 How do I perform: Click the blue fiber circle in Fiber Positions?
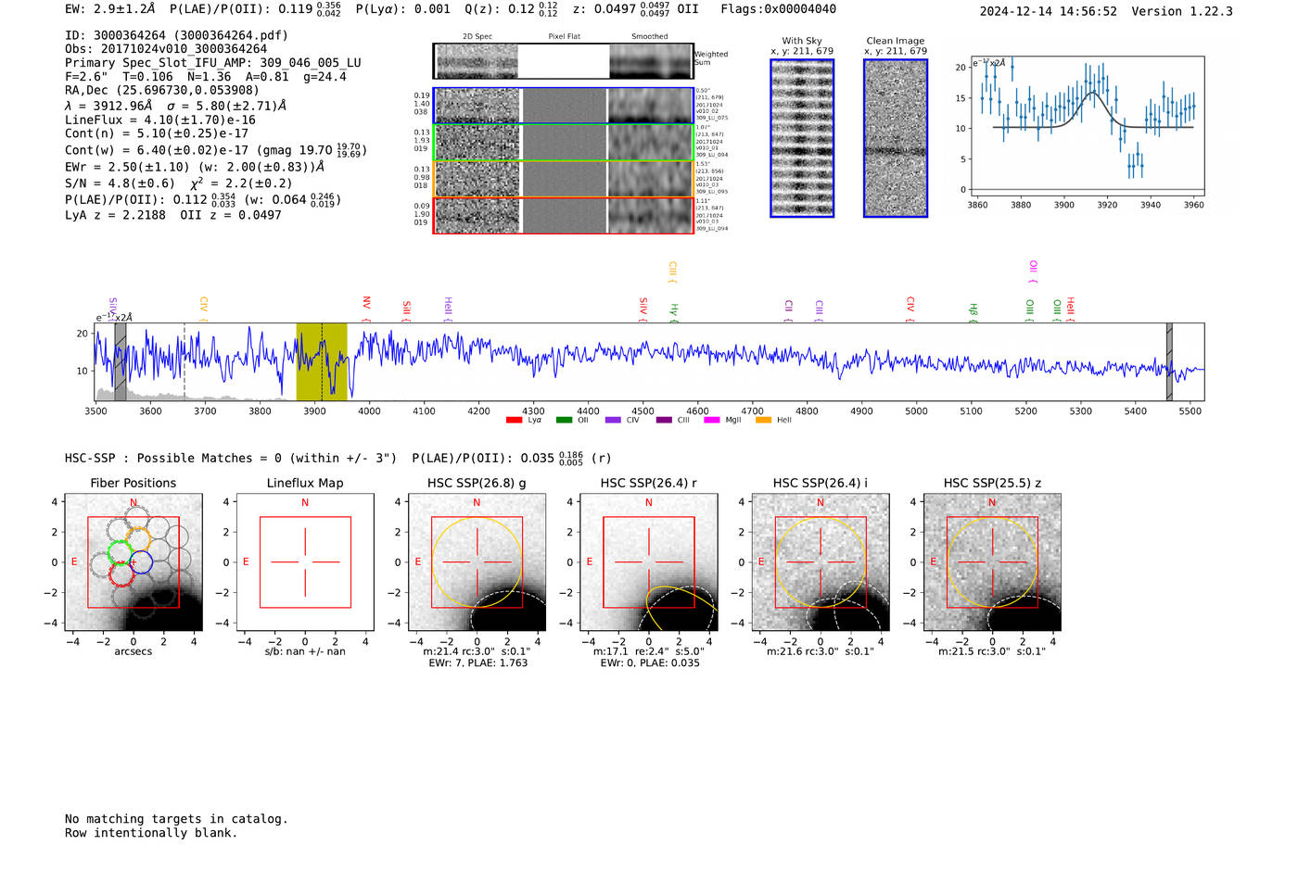[x=141, y=561]
